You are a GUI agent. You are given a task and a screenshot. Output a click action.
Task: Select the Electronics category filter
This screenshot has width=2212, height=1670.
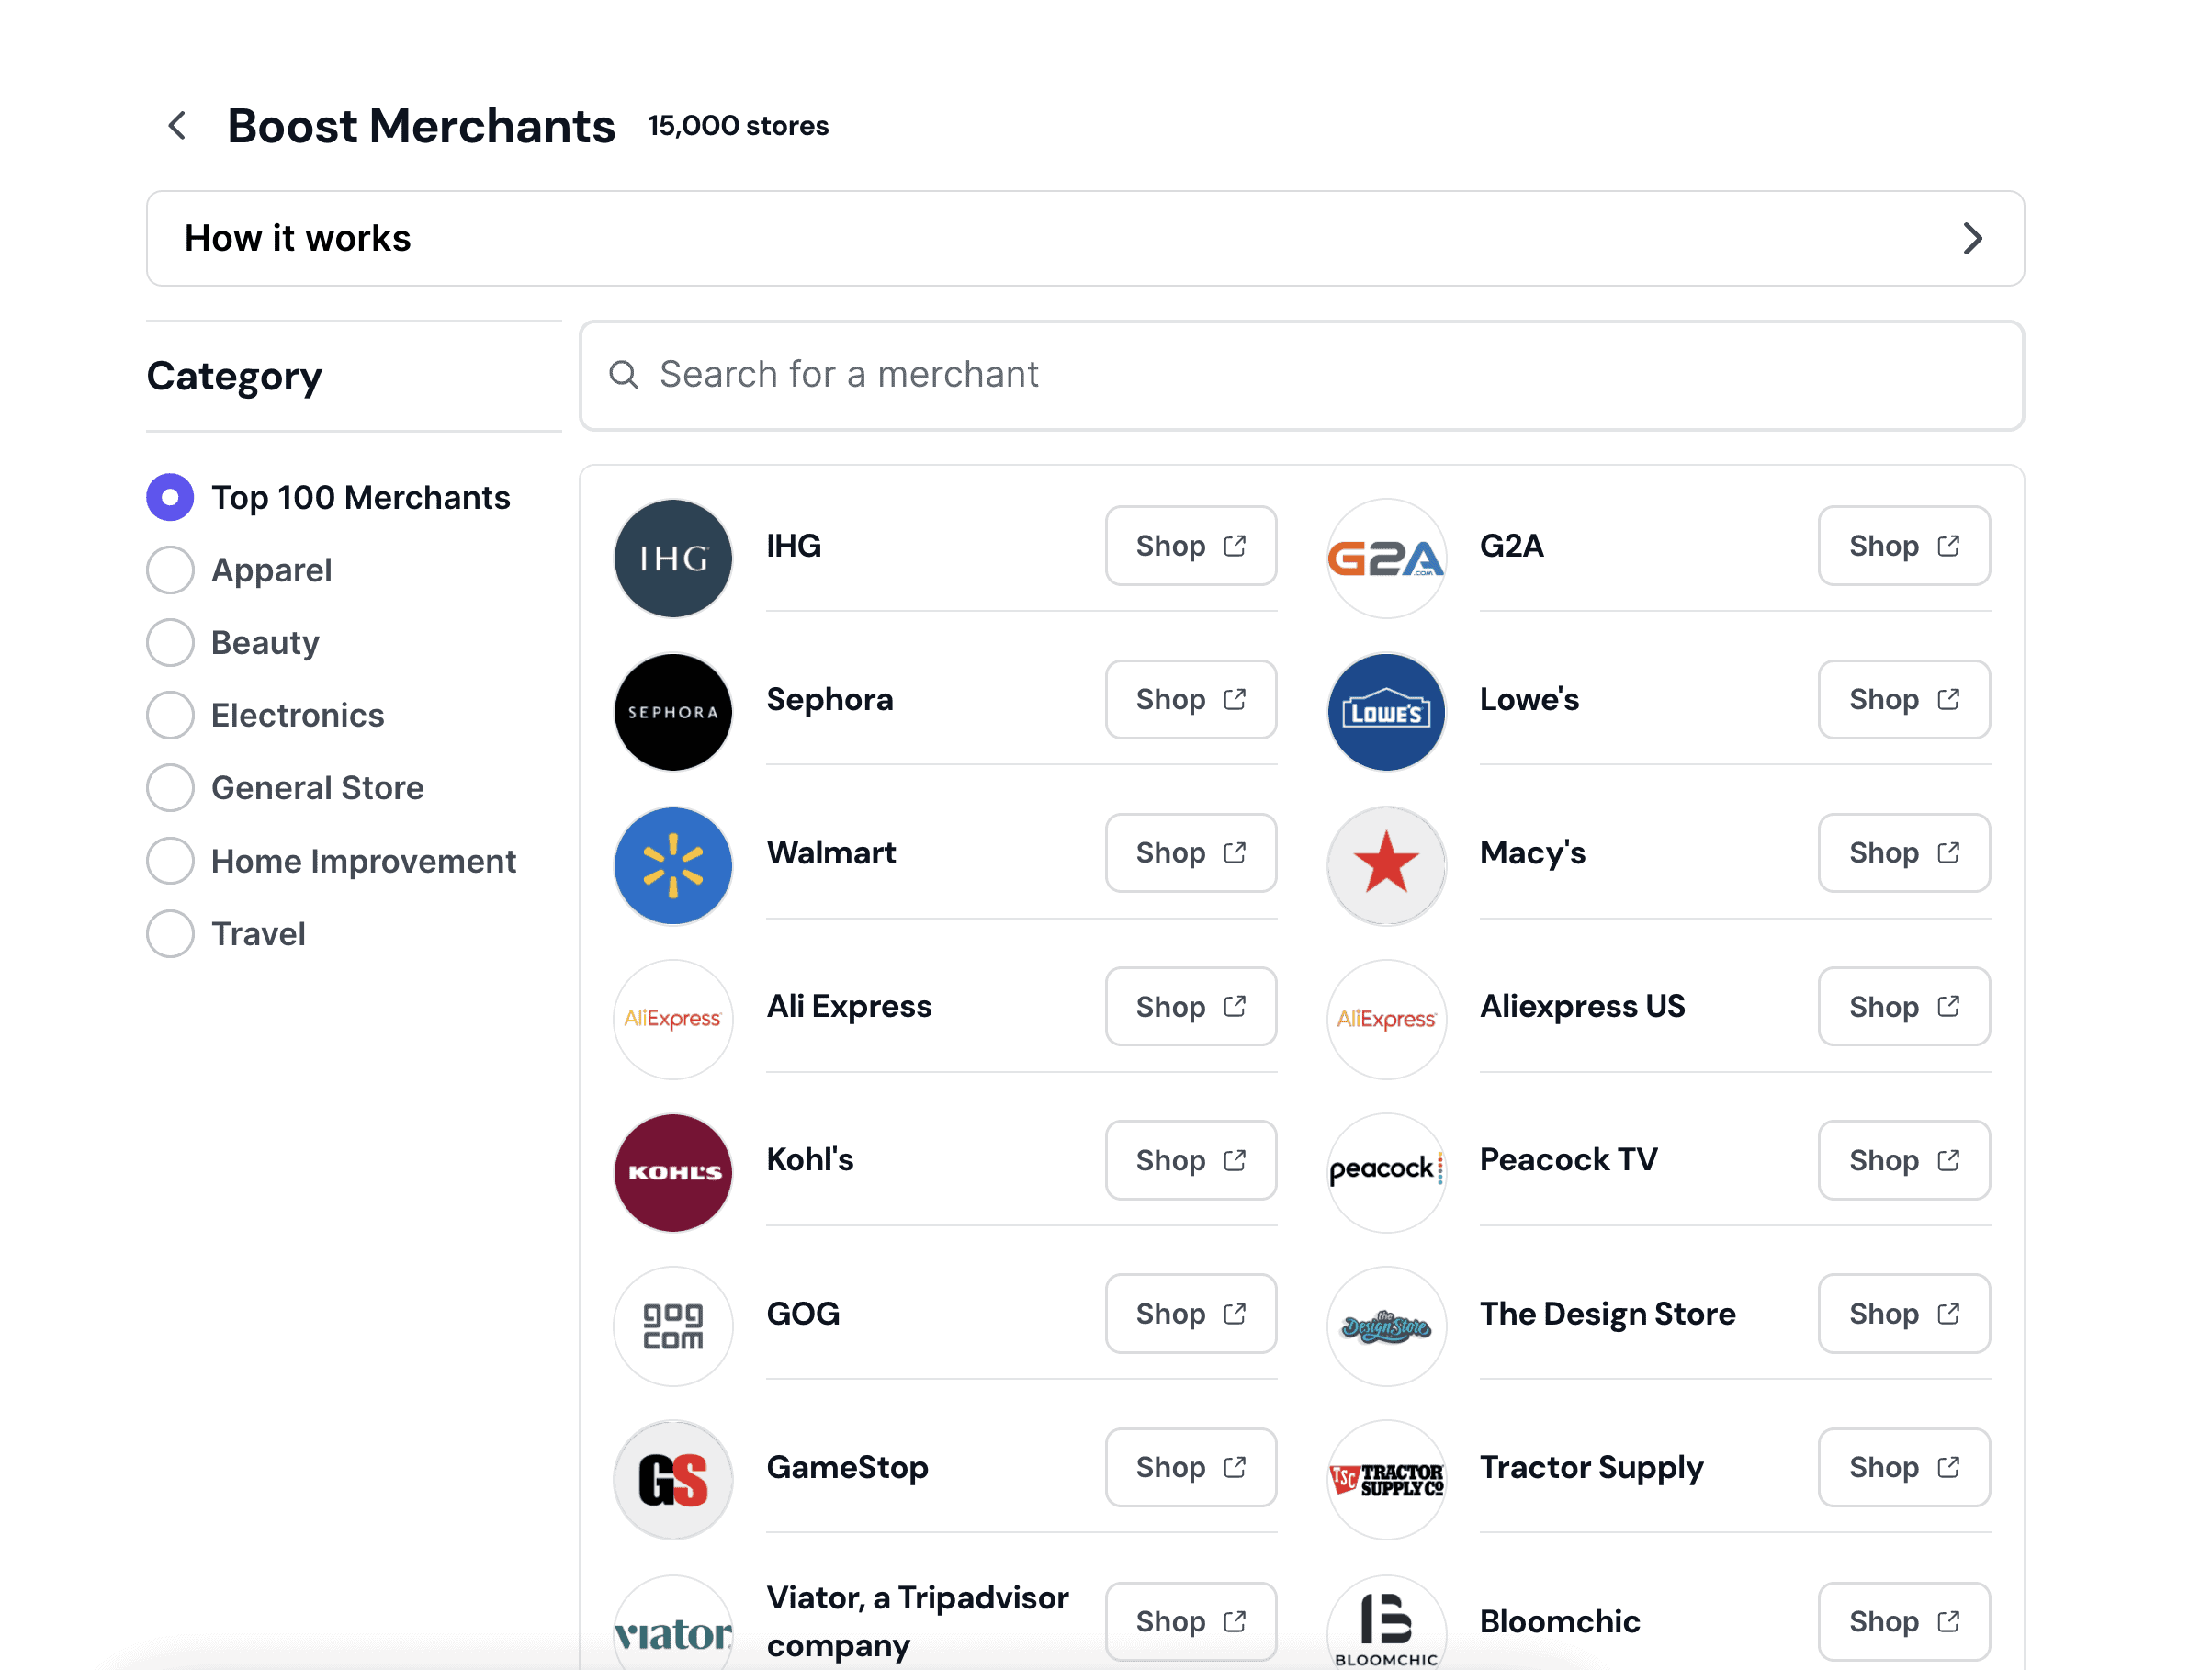coord(170,715)
